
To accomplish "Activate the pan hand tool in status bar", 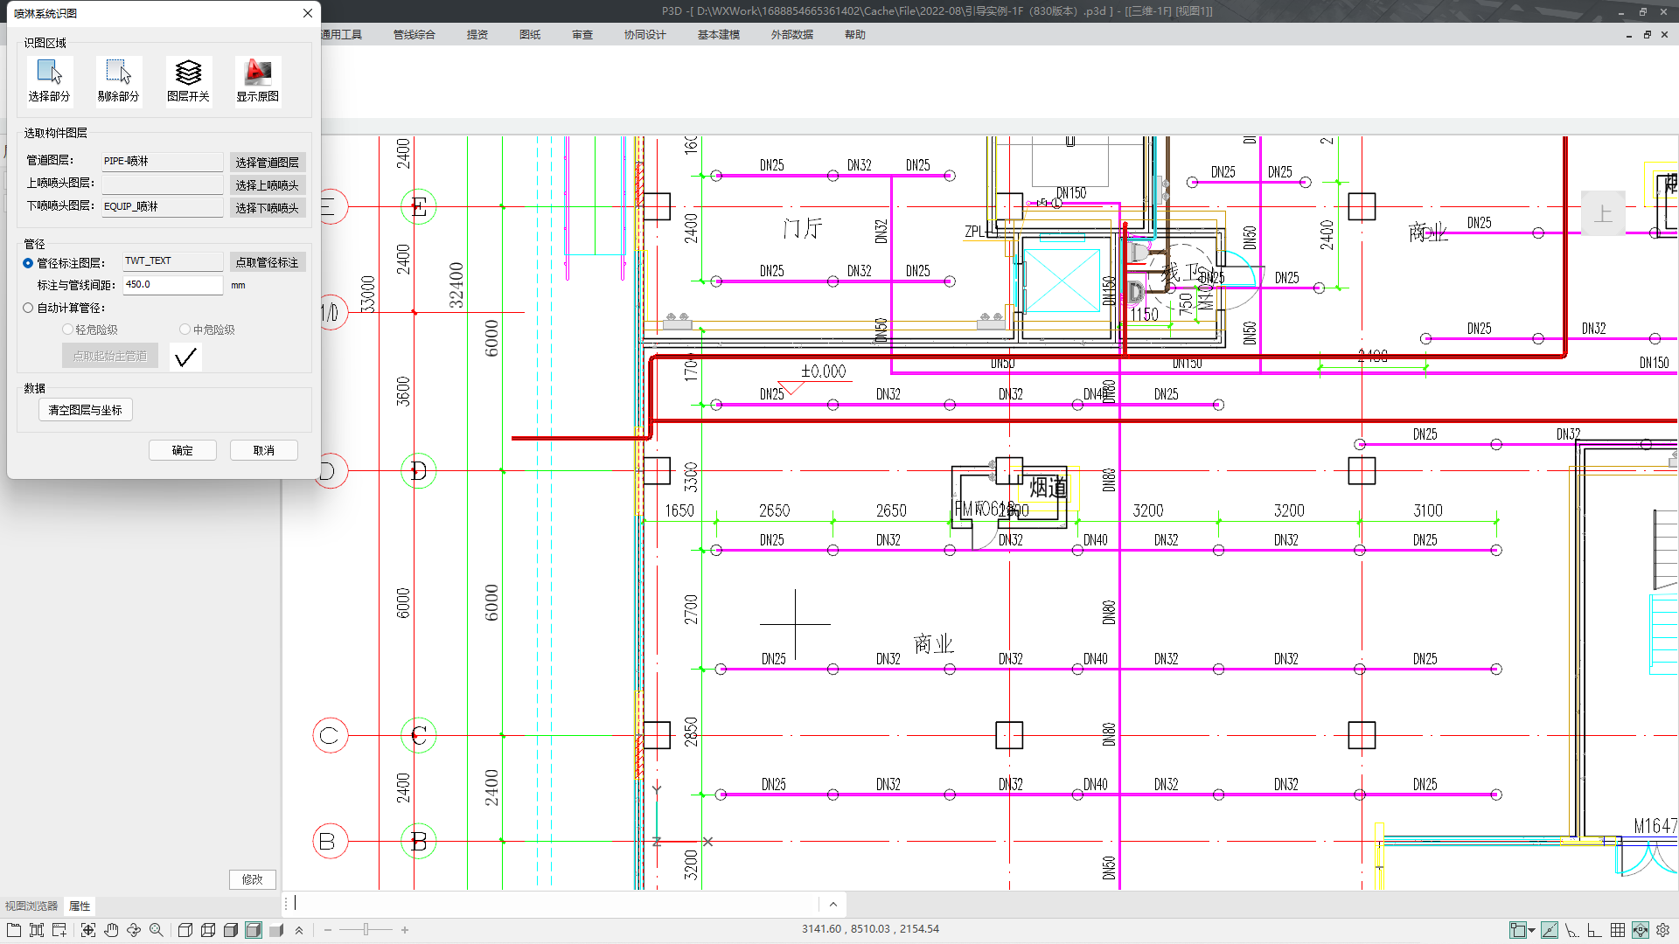I will [x=111, y=930].
